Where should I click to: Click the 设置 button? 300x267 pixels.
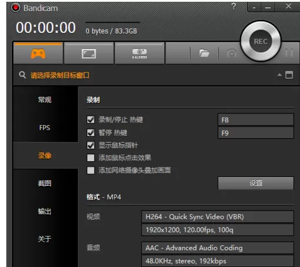click(x=256, y=183)
